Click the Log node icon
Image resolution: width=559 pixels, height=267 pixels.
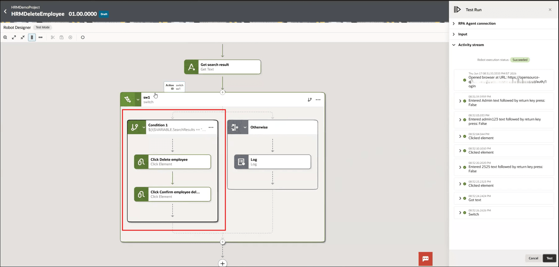(x=241, y=162)
